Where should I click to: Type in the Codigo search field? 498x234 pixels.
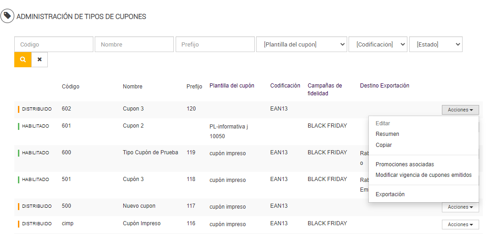(x=54, y=45)
